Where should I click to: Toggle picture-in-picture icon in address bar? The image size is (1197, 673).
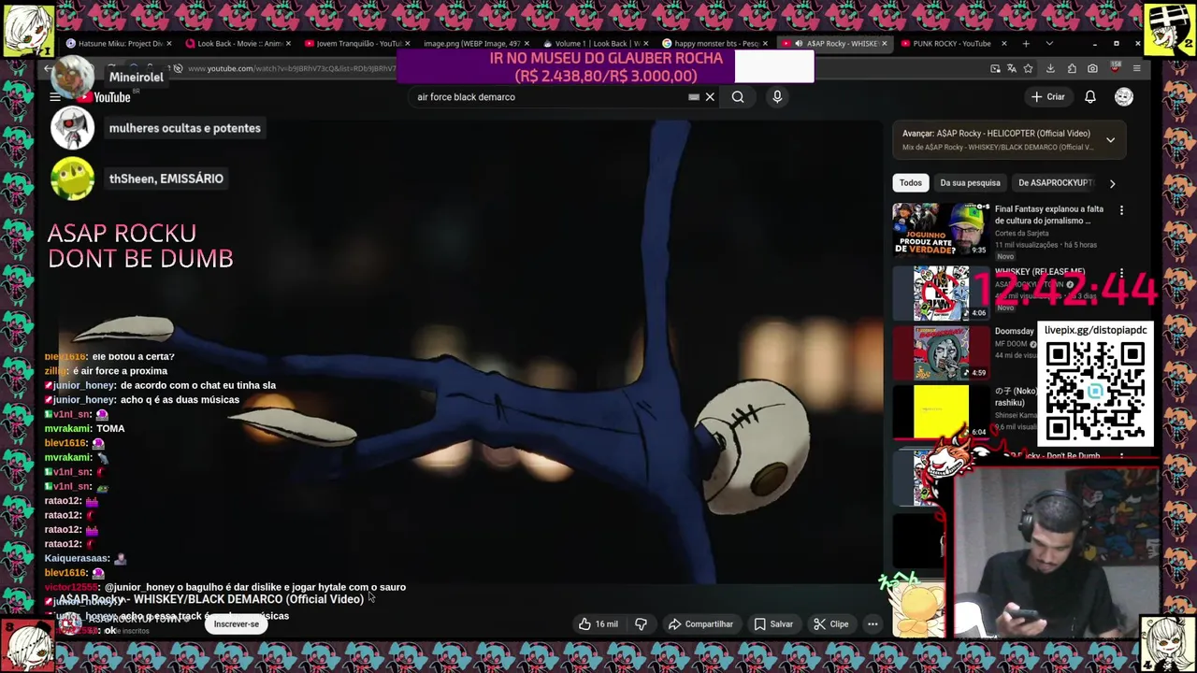tap(995, 68)
